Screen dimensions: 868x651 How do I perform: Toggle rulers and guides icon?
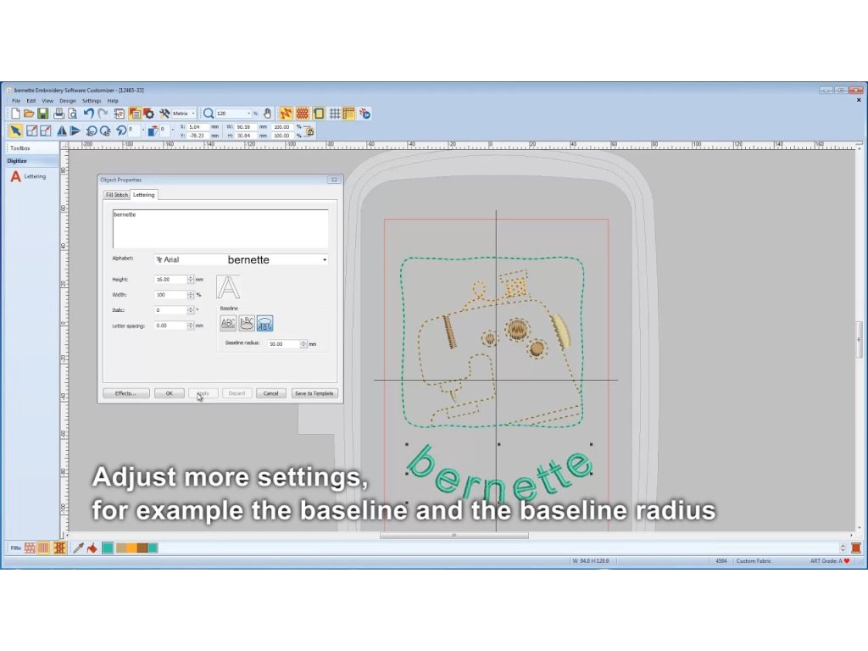tap(348, 114)
